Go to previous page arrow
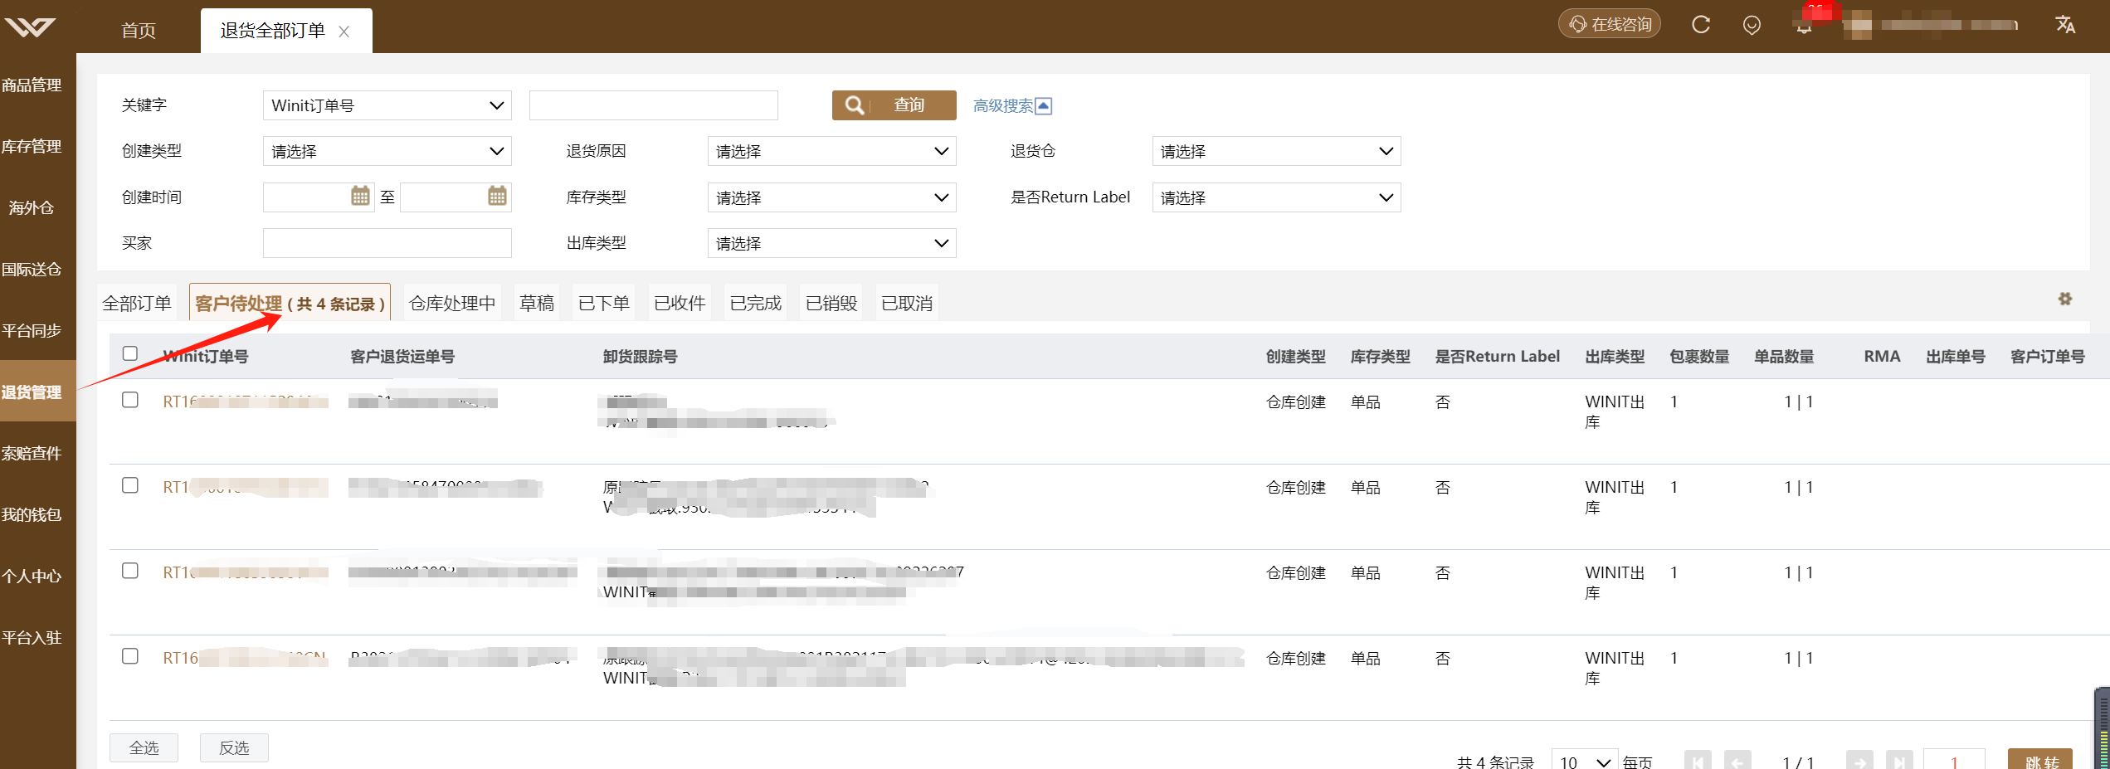 pyautogui.click(x=1737, y=761)
